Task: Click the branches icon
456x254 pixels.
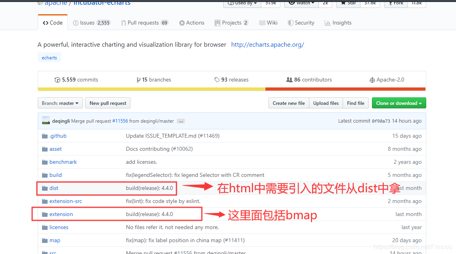Action: (138, 80)
